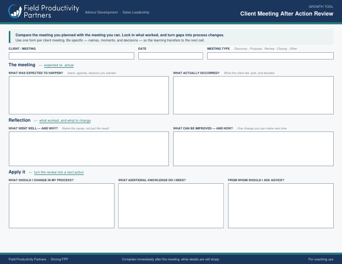Click the 'Client Meeting After Action Review' title
Screen dimensions: 342x264
287,14
